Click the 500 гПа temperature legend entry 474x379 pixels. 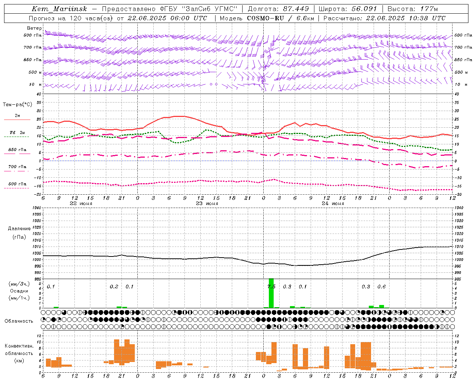point(17,184)
